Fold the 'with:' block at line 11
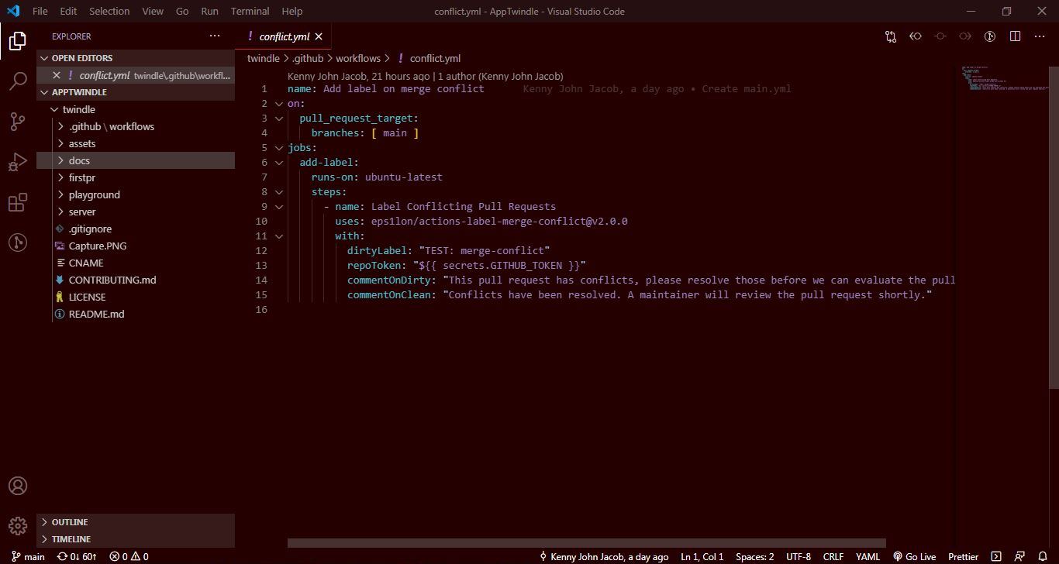Image resolution: width=1059 pixels, height=564 pixels. click(x=278, y=236)
